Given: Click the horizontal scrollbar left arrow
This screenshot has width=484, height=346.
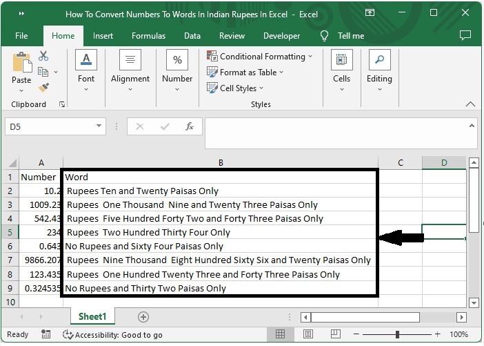Looking at the screenshot, I should click(306, 317).
